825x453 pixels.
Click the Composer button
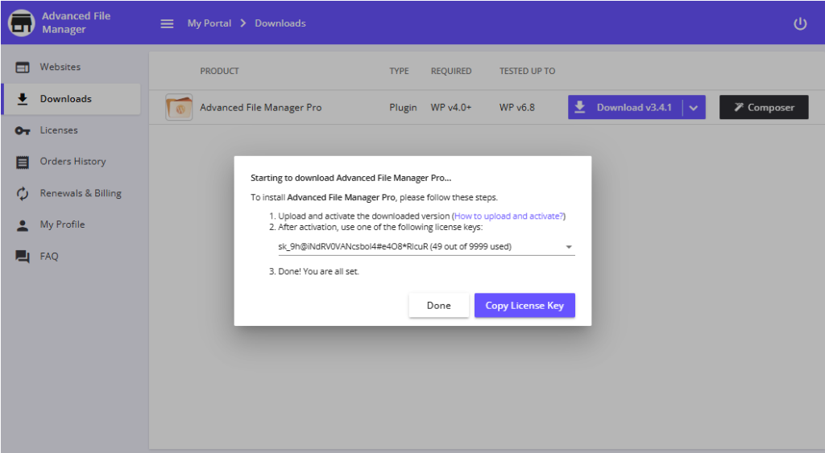(x=764, y=107)
